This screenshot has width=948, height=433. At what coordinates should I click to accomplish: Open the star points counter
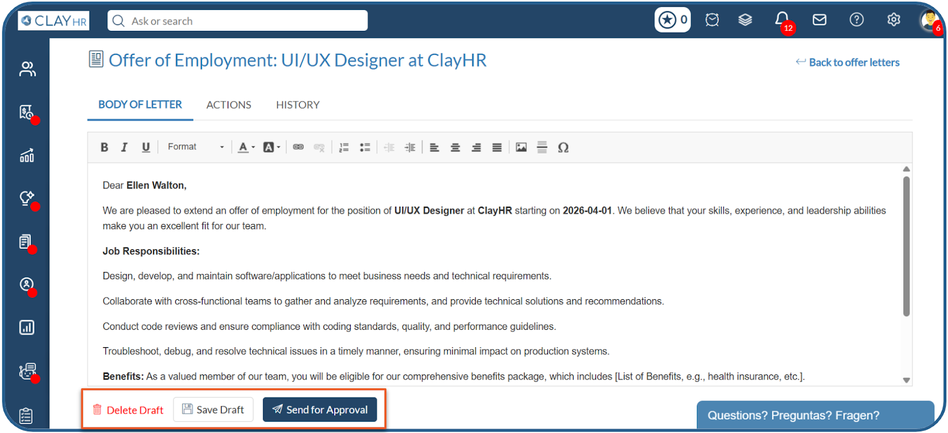click(672, 20)
